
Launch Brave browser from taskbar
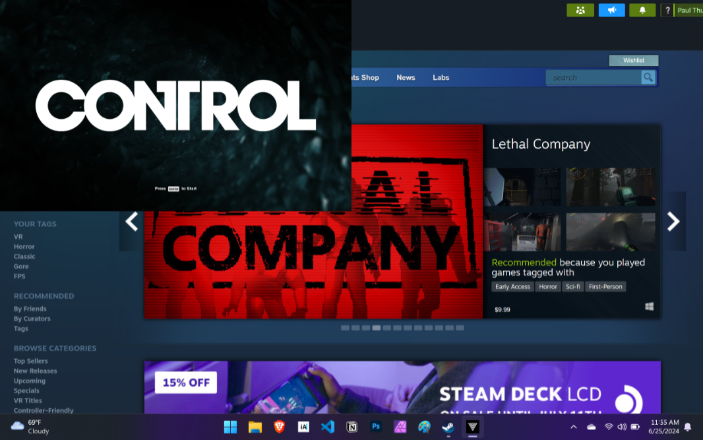pyautogui.click(x=280, y=427)
